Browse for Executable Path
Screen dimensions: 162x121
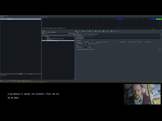coord(161,34)
